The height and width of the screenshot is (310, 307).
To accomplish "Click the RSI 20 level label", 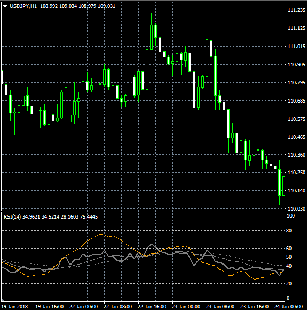I will [289, 284].
